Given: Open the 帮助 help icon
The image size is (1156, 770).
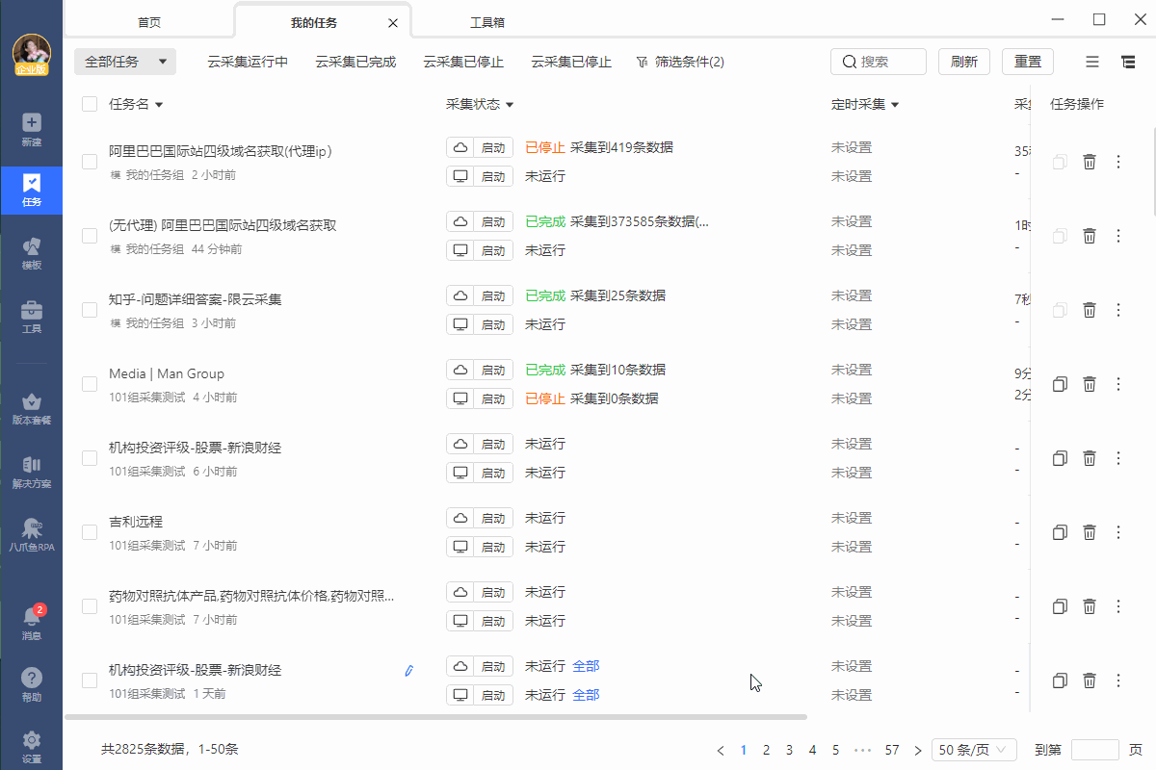Looking at the screenshot, I should (x=31, y=685).
